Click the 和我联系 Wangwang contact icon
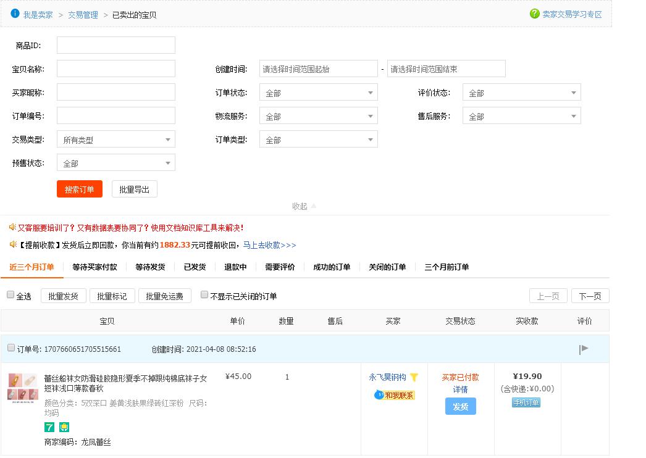This screenshot has height=458, width=646. 380,394
